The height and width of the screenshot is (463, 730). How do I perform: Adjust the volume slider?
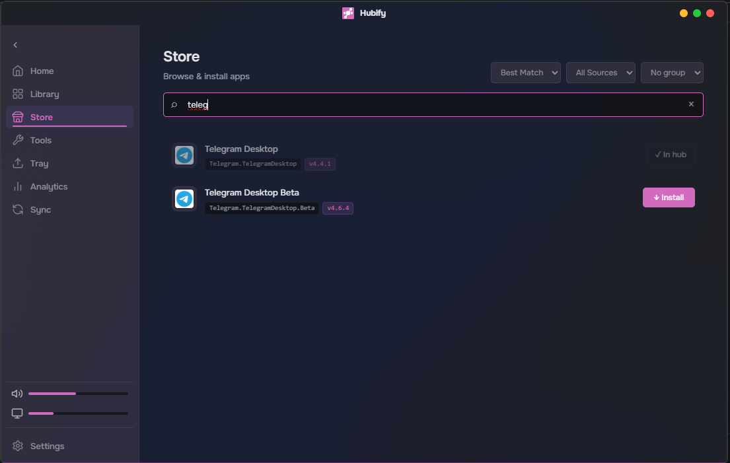pyautogui.click(x=78, y=394)
